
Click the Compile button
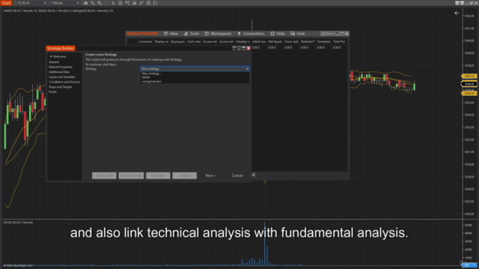pos(158,176)
